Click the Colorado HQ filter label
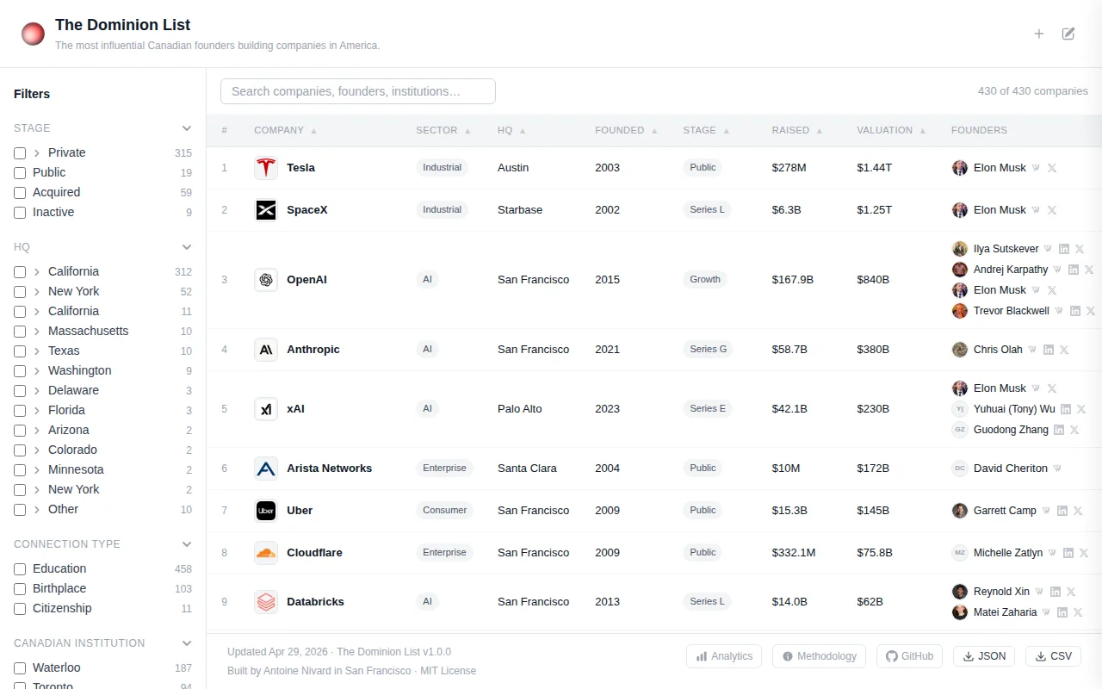The height and width of the screenshot is (689, 1102). click(x=72, y=450)
